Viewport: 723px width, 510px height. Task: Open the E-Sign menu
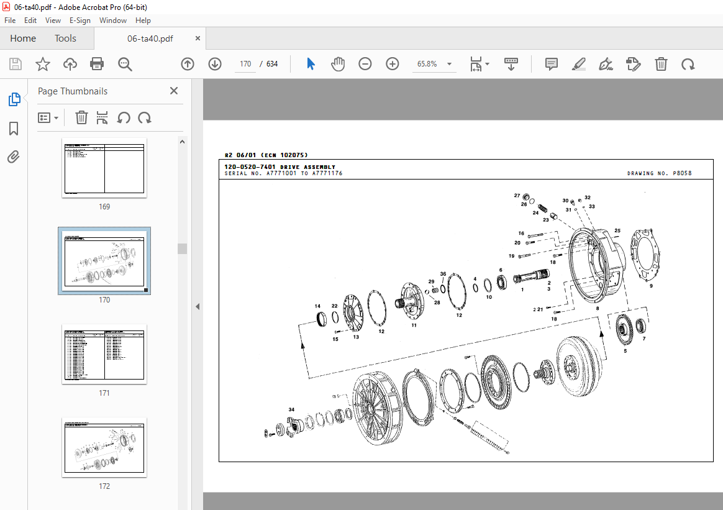click(x=80, y=20)
